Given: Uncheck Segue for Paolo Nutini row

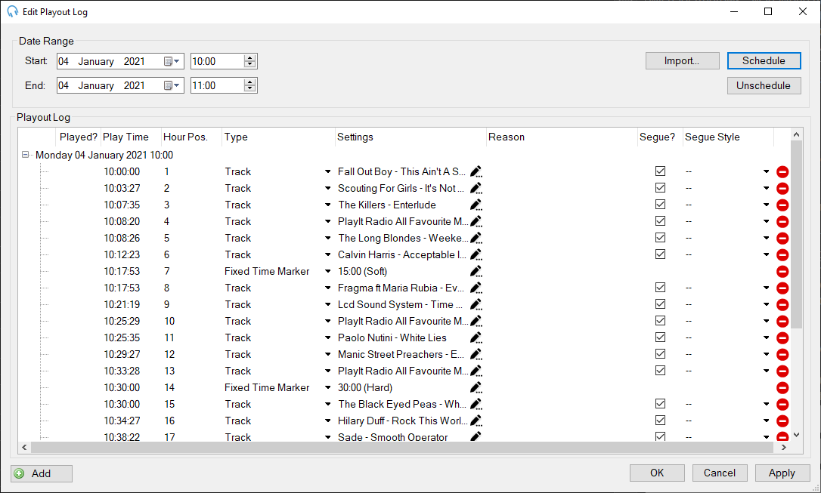Looking at the screenshot, I should tap(660, 337).
